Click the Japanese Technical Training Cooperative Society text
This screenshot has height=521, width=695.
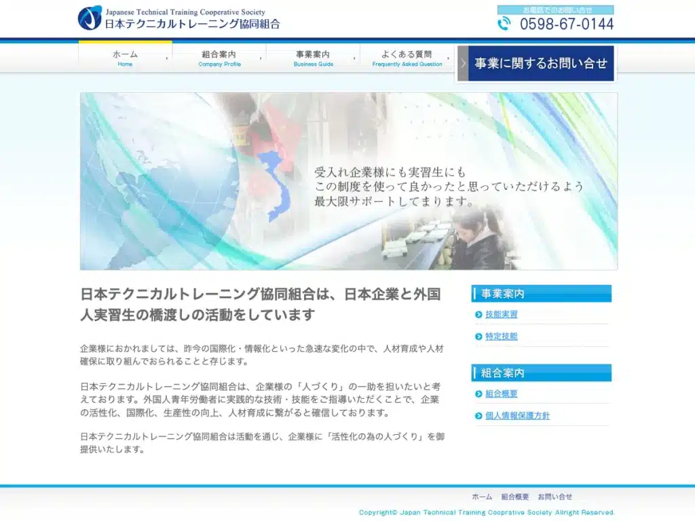tap(185, 12)
